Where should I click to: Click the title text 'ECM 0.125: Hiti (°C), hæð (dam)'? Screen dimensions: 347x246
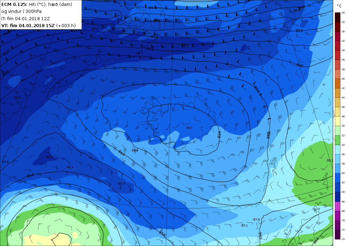click(37, 4)
